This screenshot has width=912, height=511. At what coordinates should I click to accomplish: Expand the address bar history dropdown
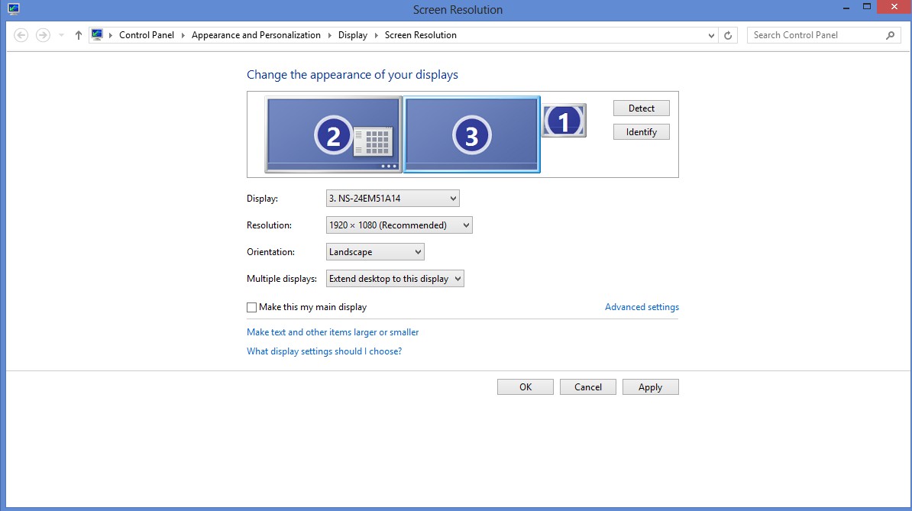pos(711,35)
